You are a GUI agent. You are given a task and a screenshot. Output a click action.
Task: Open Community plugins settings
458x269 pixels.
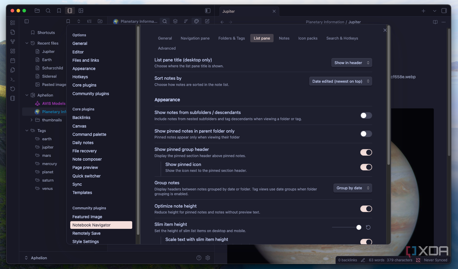coord(91,94)
